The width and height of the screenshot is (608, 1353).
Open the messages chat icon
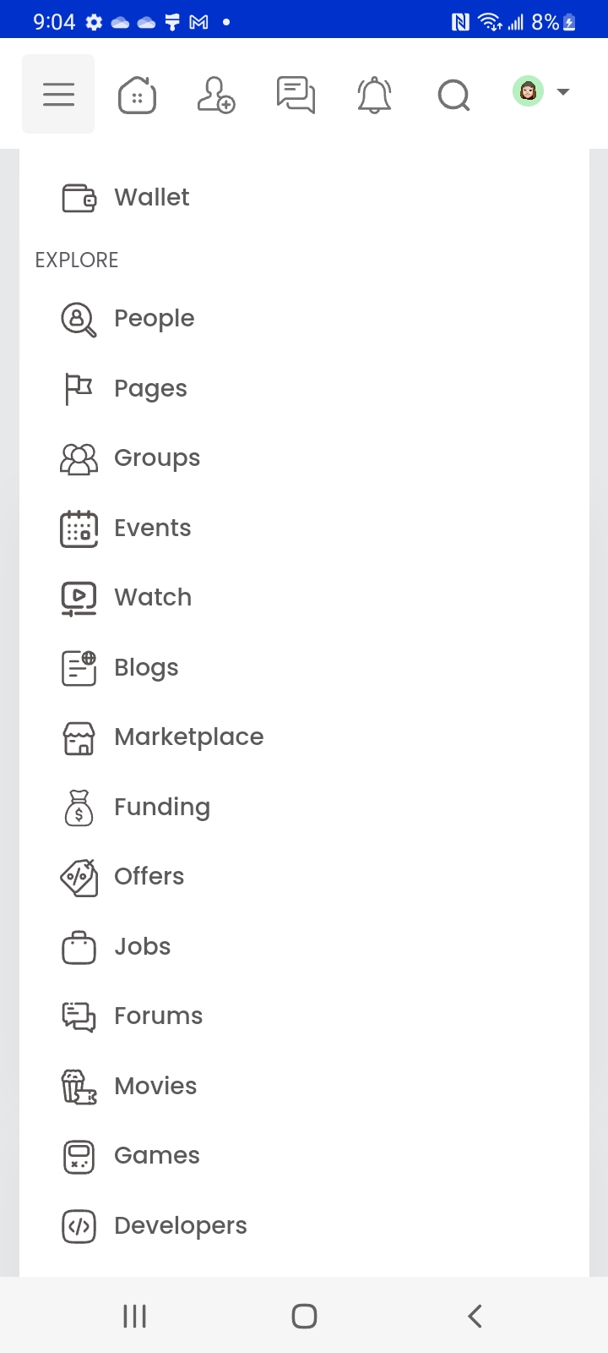(x=296, y=94)
